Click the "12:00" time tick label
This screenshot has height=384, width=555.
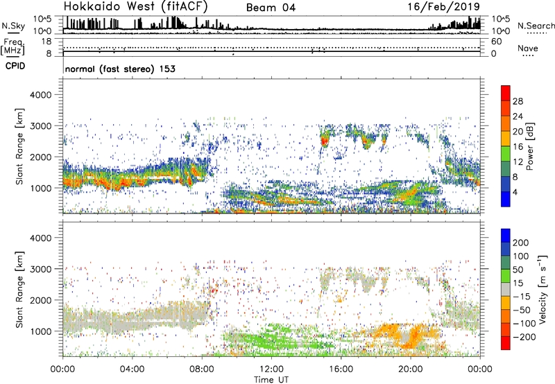271,369
